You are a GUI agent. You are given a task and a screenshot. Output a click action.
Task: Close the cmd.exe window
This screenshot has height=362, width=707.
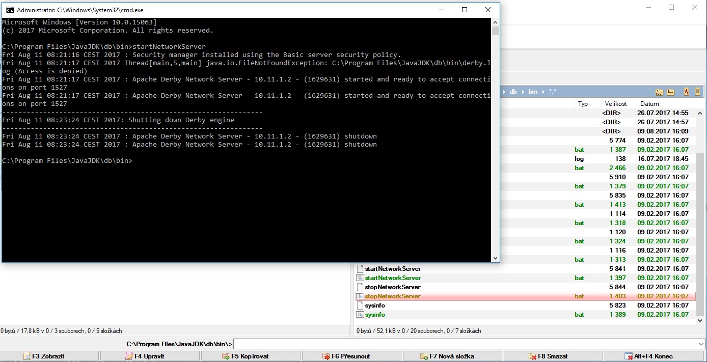point(488,10)
